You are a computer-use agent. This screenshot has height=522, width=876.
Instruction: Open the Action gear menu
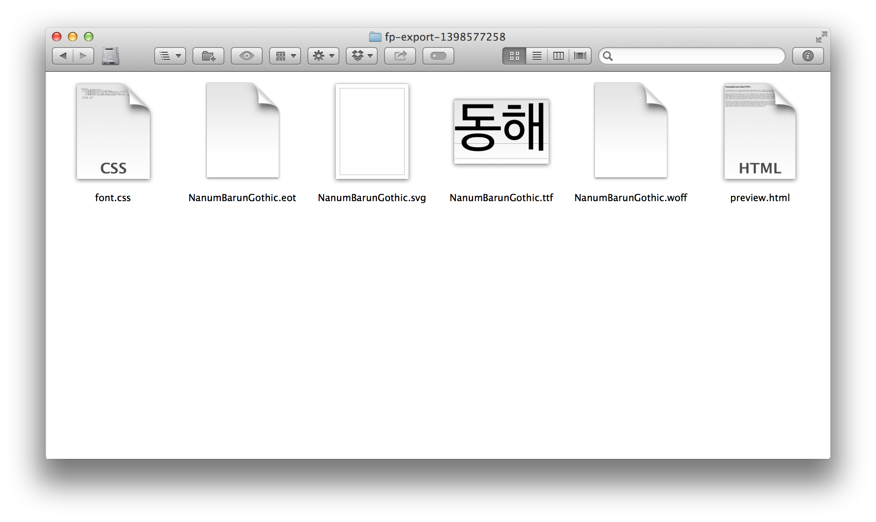click(323, 56)
